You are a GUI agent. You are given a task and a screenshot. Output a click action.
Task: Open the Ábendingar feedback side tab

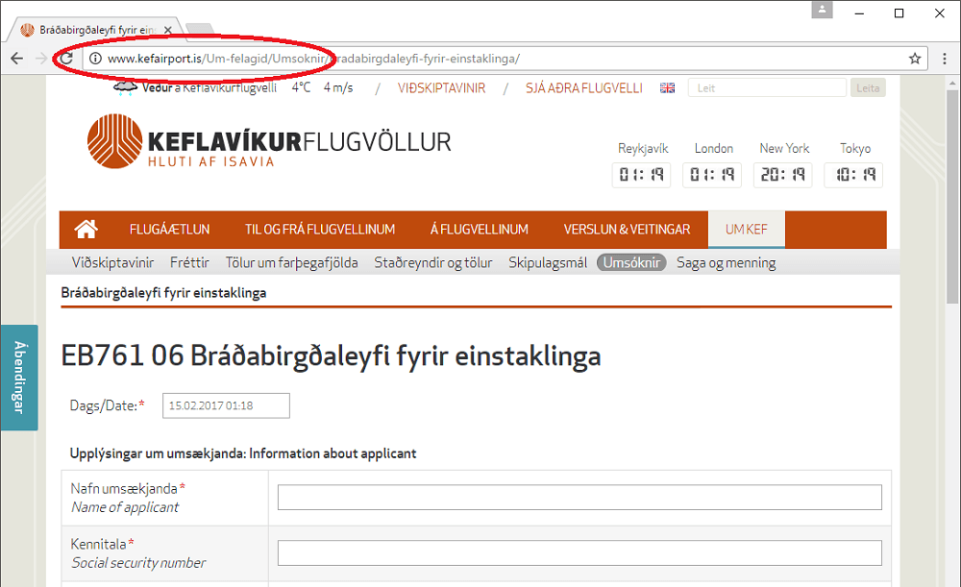point(19,378)
